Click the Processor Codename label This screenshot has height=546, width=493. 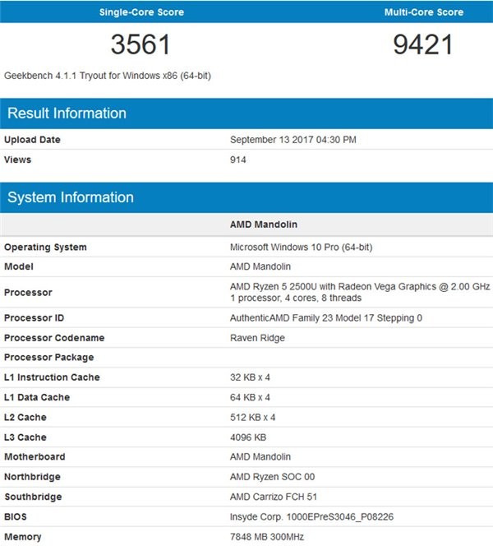(x=54, y=338)
